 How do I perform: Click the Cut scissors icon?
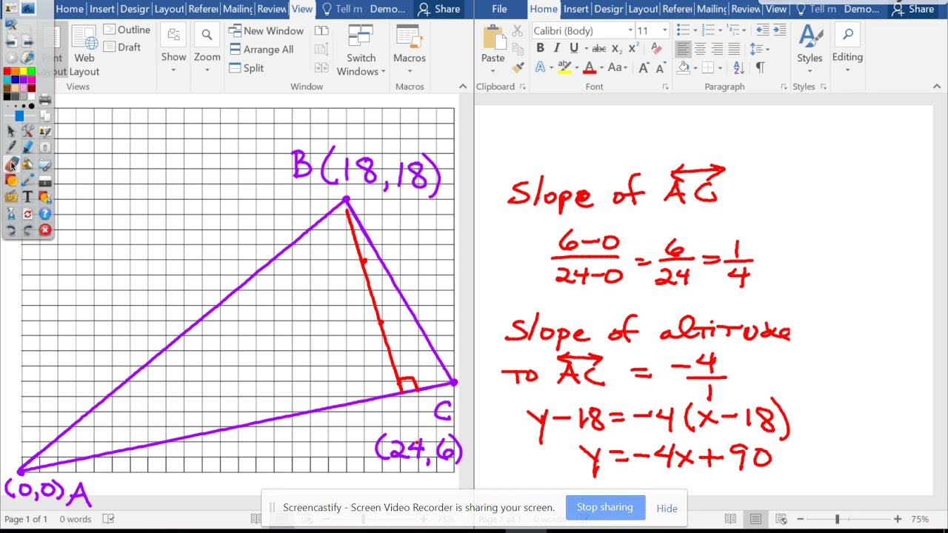[518, 30]
